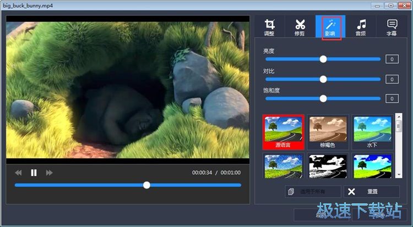Select the 源语言 original effect thumbnail

tap(283, 132)
